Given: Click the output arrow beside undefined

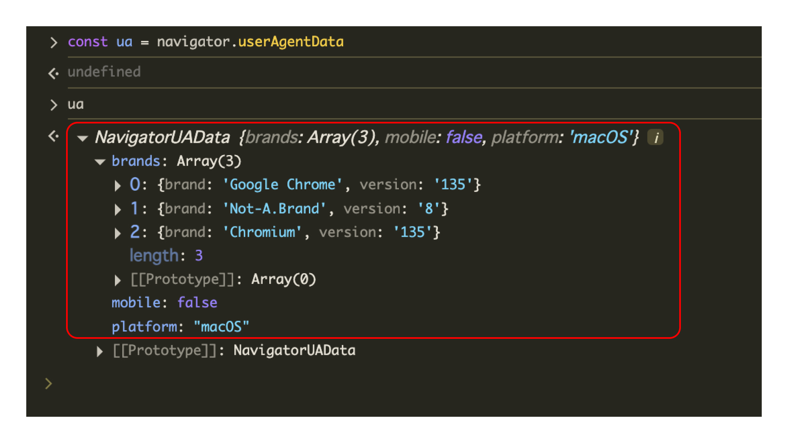Looking at the screenshot, I should pyautogui.click(x=53, y=73).
